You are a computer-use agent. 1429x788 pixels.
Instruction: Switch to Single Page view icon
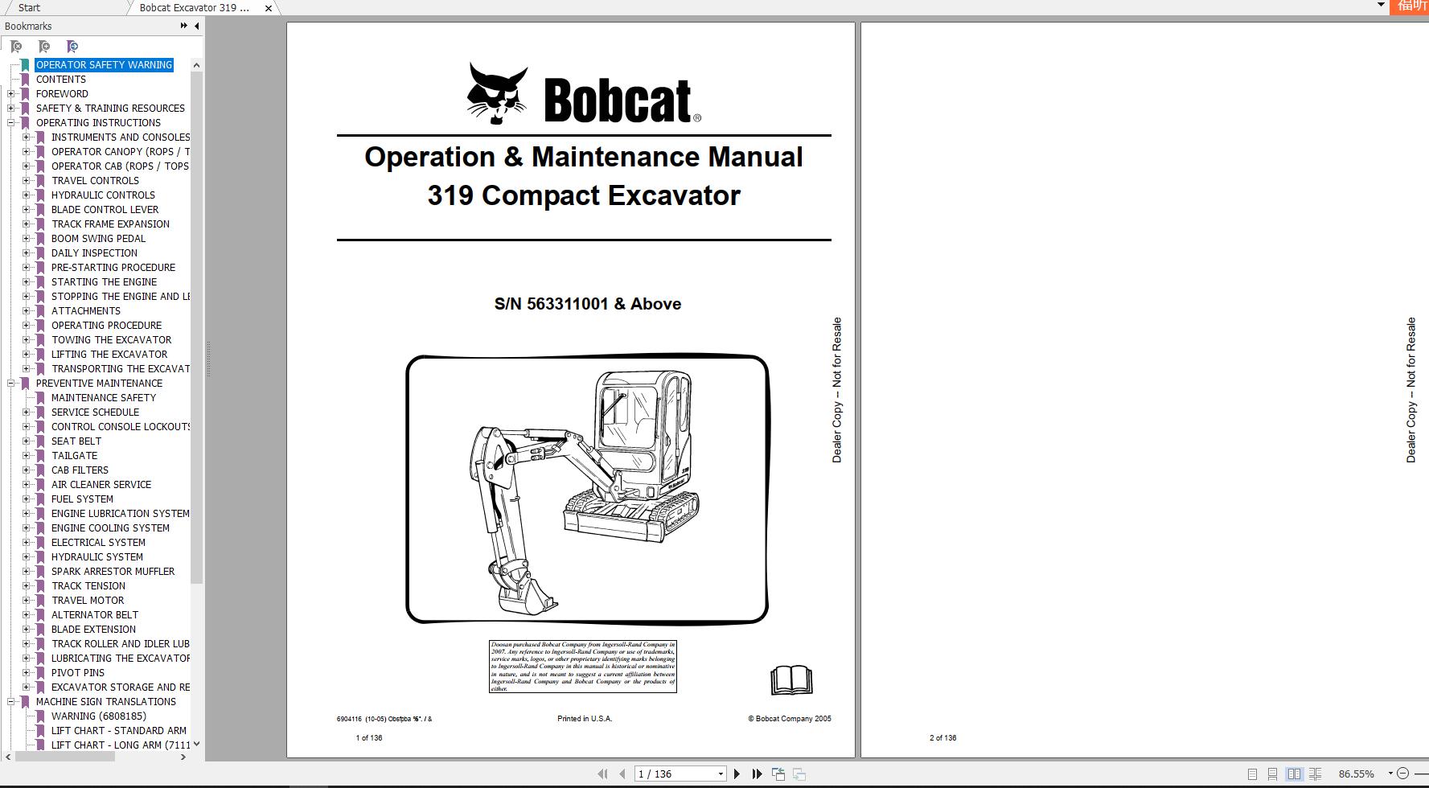point(1252,774)
